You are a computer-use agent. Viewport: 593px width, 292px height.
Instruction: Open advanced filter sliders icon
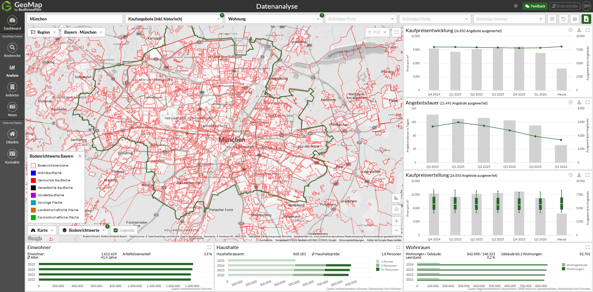pos(552,19)
